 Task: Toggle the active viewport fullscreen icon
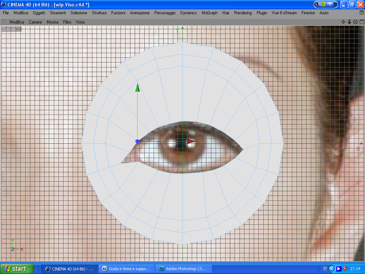click(361, 22)
